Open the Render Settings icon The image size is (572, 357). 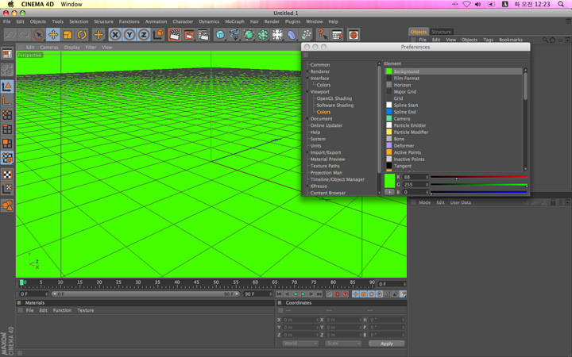tap(203, 35)
